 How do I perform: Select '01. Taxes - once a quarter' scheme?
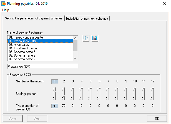point(40,37)
